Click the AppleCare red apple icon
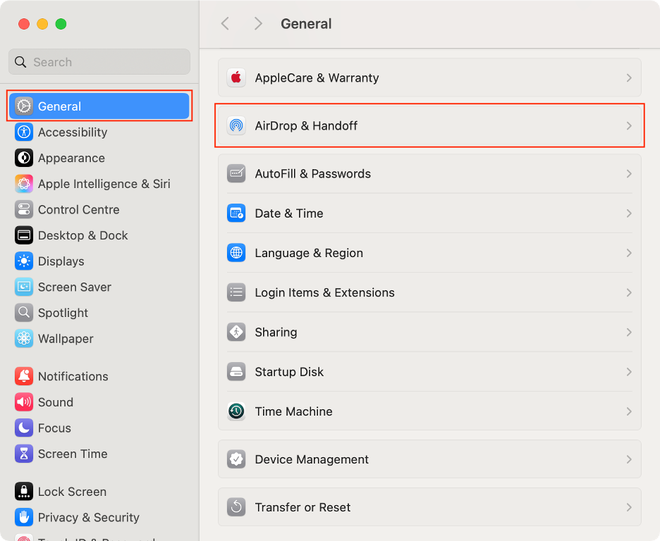The height and width of the screenshot is (541, 660). coord(236,77)
